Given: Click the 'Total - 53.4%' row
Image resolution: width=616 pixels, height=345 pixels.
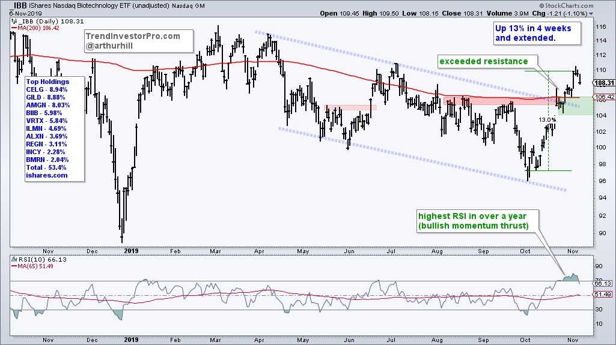Looking at the screenshot, I should [x=46, y=167].
